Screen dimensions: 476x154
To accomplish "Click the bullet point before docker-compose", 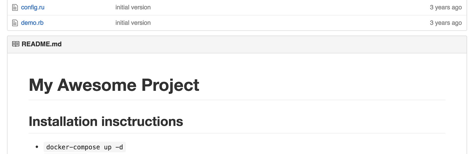I will coord(37,147).
